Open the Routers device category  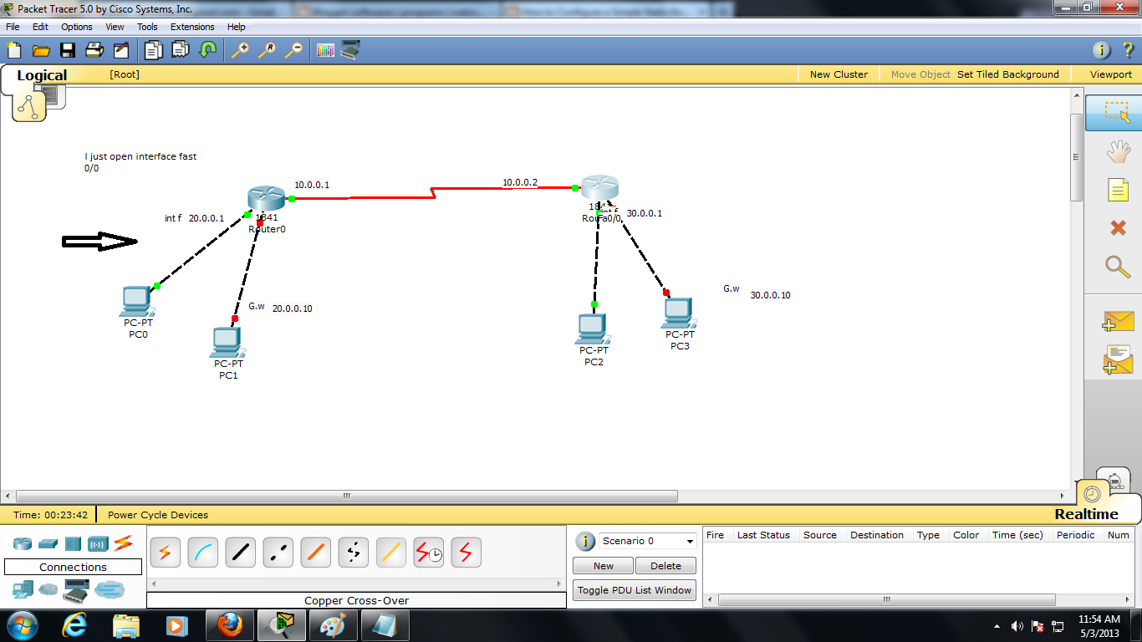coord(22,543)
